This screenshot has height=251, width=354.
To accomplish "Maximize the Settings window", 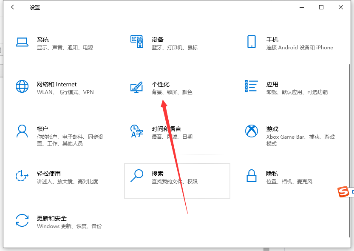I will (x=321, y=7).
